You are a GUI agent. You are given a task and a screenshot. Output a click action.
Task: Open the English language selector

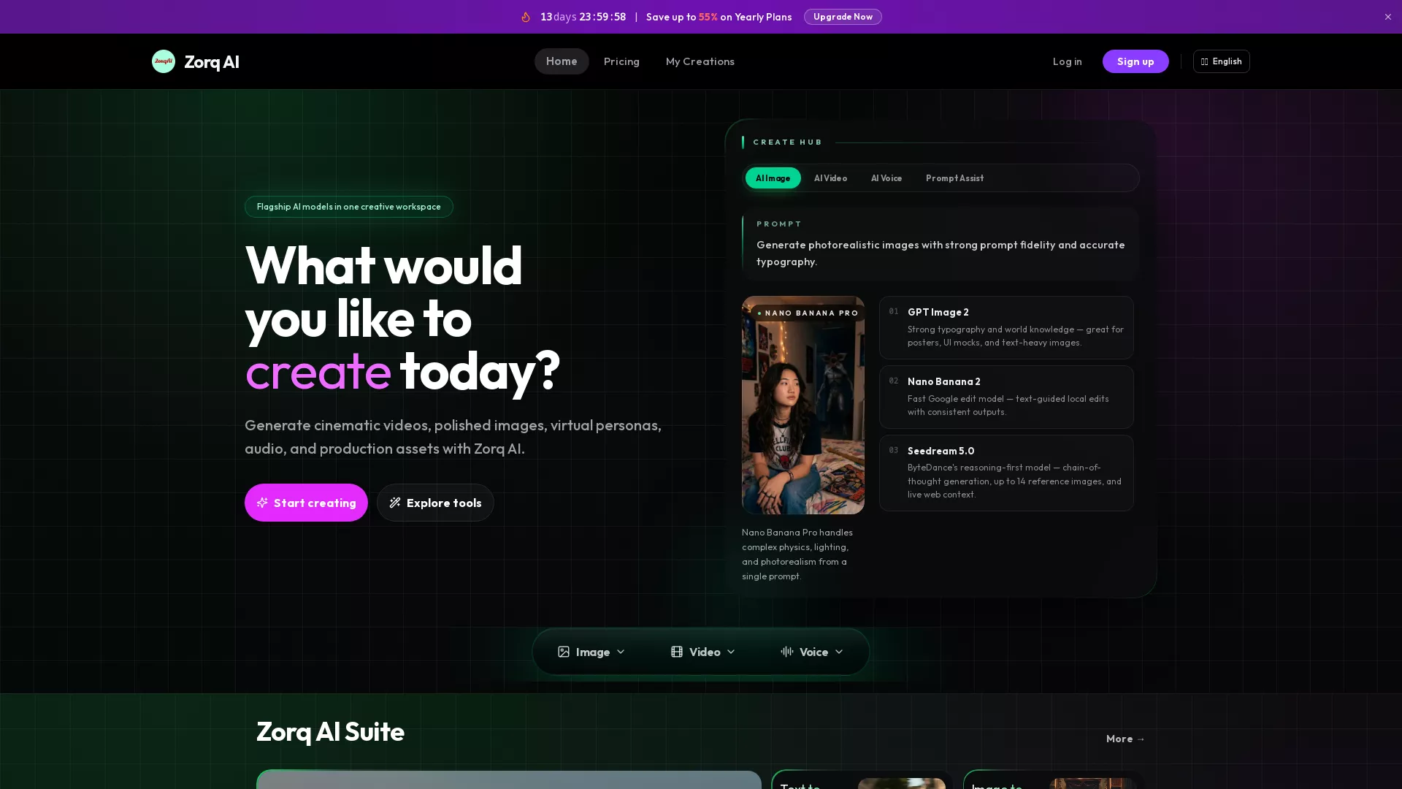(x=1221, y=61)
